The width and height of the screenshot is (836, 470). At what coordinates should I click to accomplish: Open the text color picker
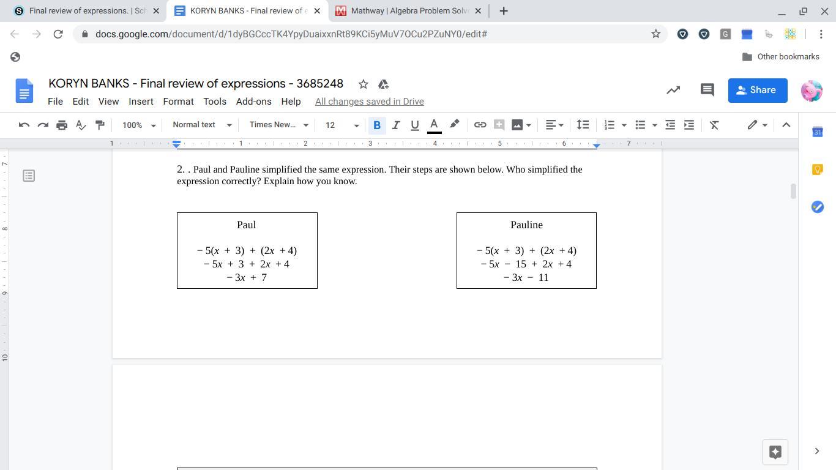(x=434, y=125)
